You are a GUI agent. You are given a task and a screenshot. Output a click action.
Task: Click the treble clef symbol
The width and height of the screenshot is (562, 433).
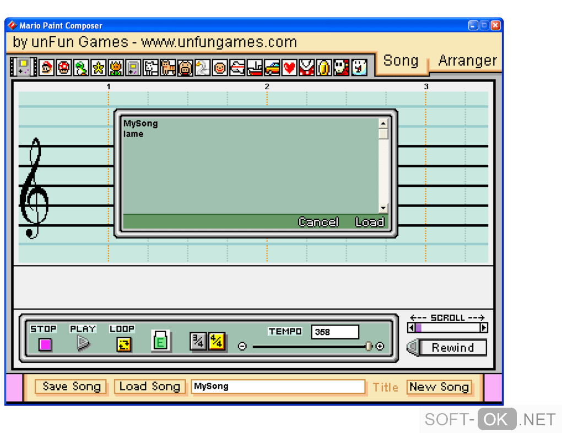34,188
